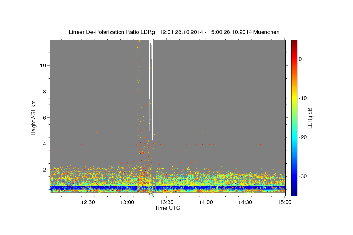Viewport: 353px width, 235px height.
Task: Click the dark red top of the colorbar
Action: tap(294, 43)
